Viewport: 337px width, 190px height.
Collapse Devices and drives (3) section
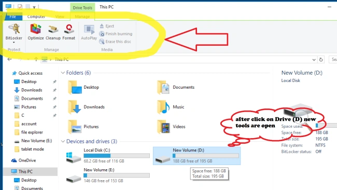coord(63,141)
